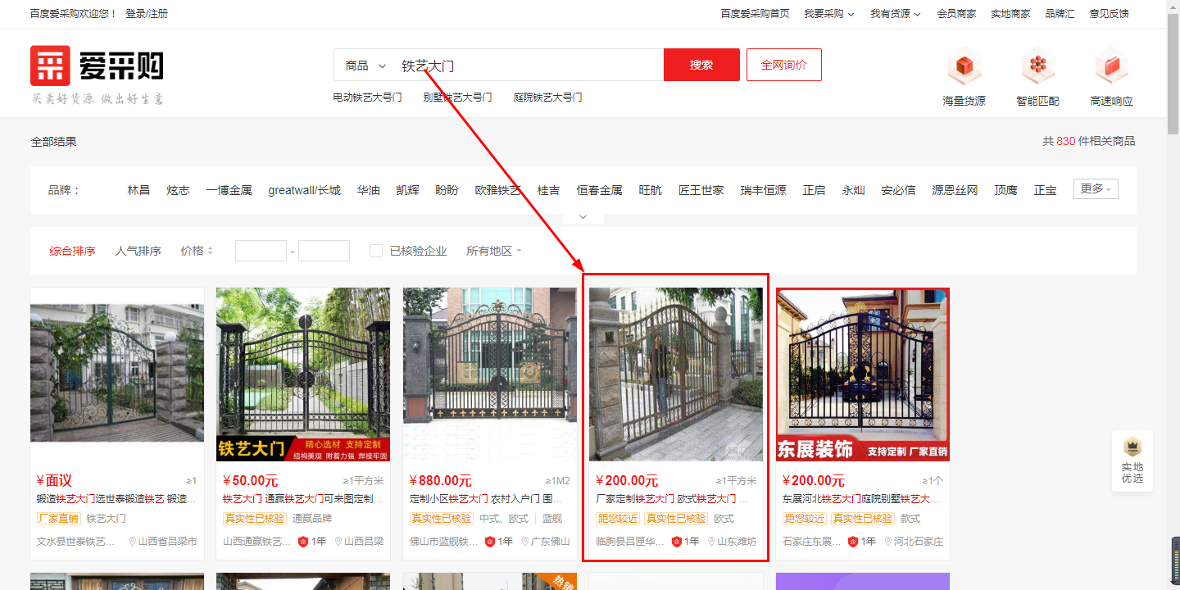Click location pin icon next to 山东潍坊
Image resolution: width=1180 pixels, height=590 pixels.
pos(710,542)
